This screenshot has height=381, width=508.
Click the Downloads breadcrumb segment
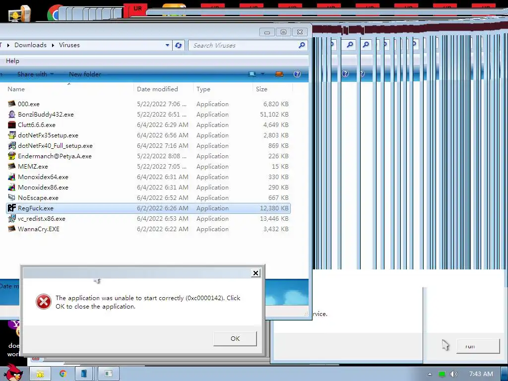click(x=30, y=45)
